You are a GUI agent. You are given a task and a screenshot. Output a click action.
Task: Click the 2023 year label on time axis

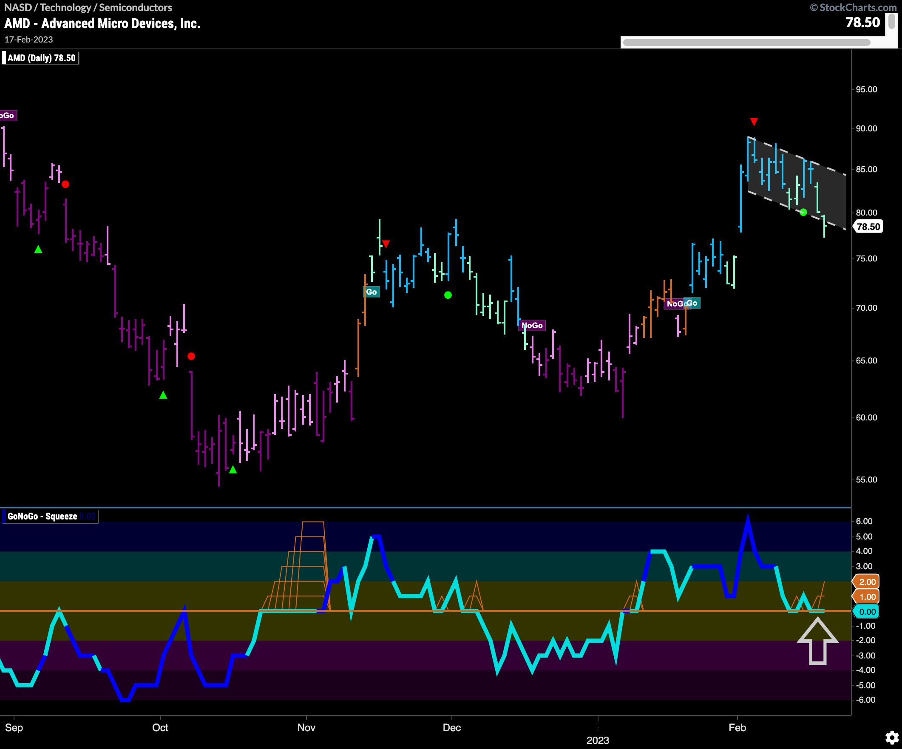pos(598,740)
